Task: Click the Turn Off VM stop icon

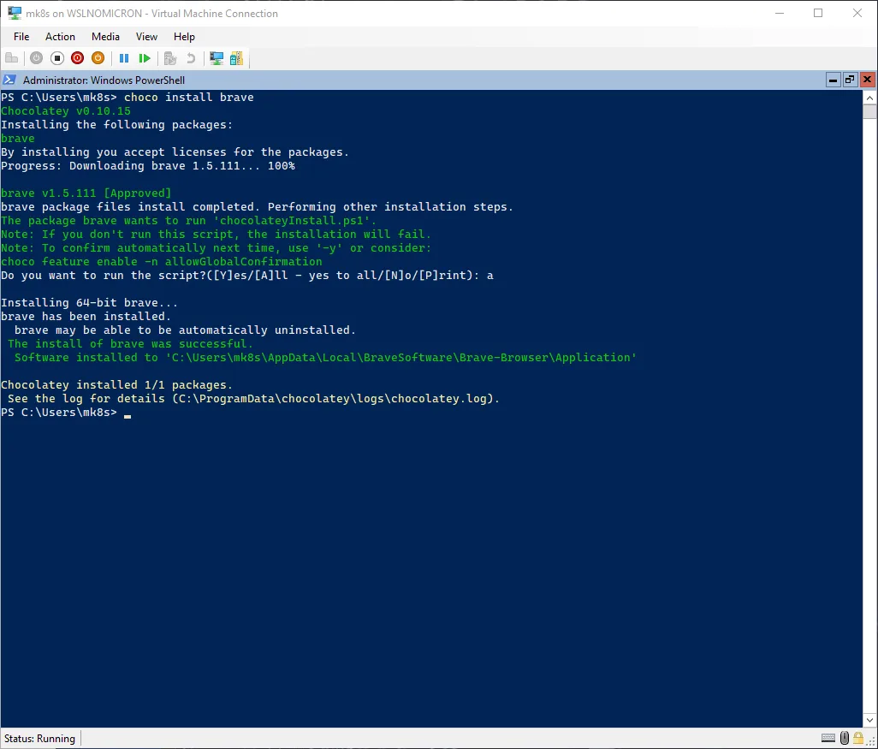Action: pyautogui.click(x=57, y=58)
